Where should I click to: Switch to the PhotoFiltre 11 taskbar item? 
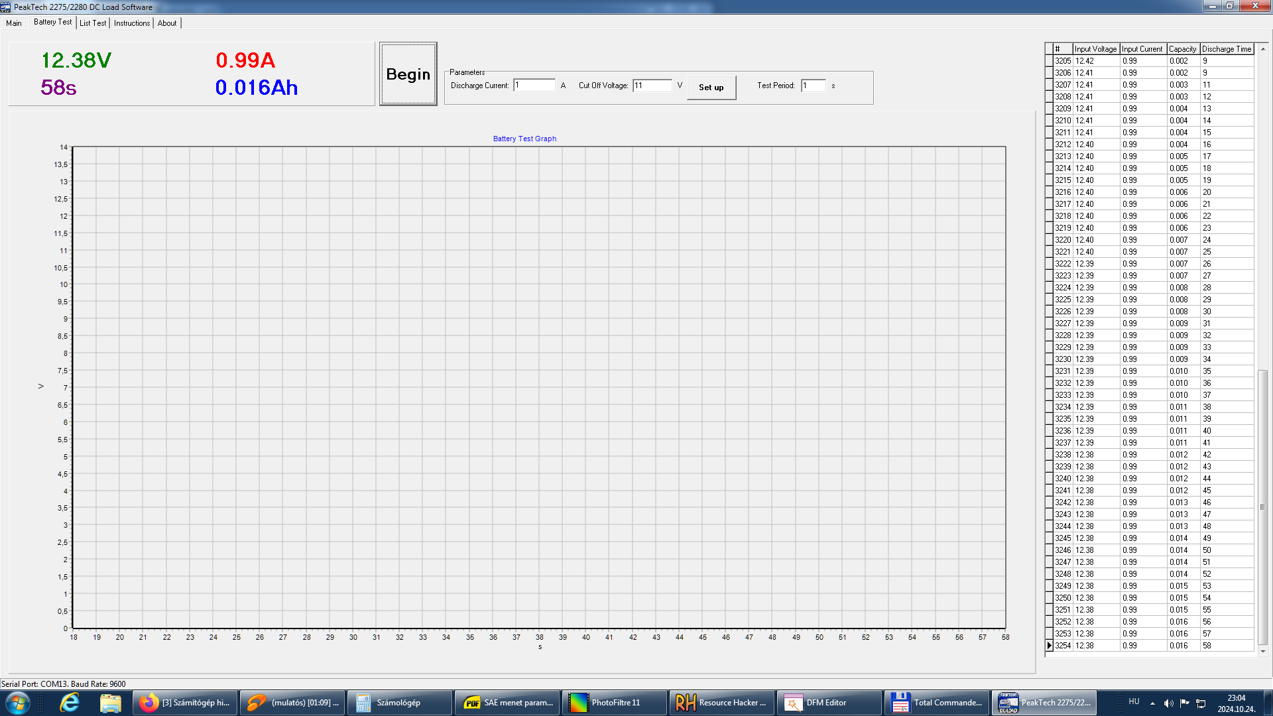(613, 703)
